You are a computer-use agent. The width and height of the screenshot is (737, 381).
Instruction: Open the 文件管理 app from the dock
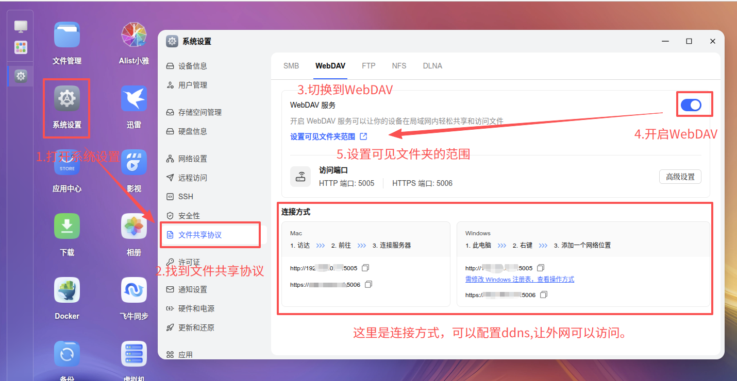[x=66, y=34]
